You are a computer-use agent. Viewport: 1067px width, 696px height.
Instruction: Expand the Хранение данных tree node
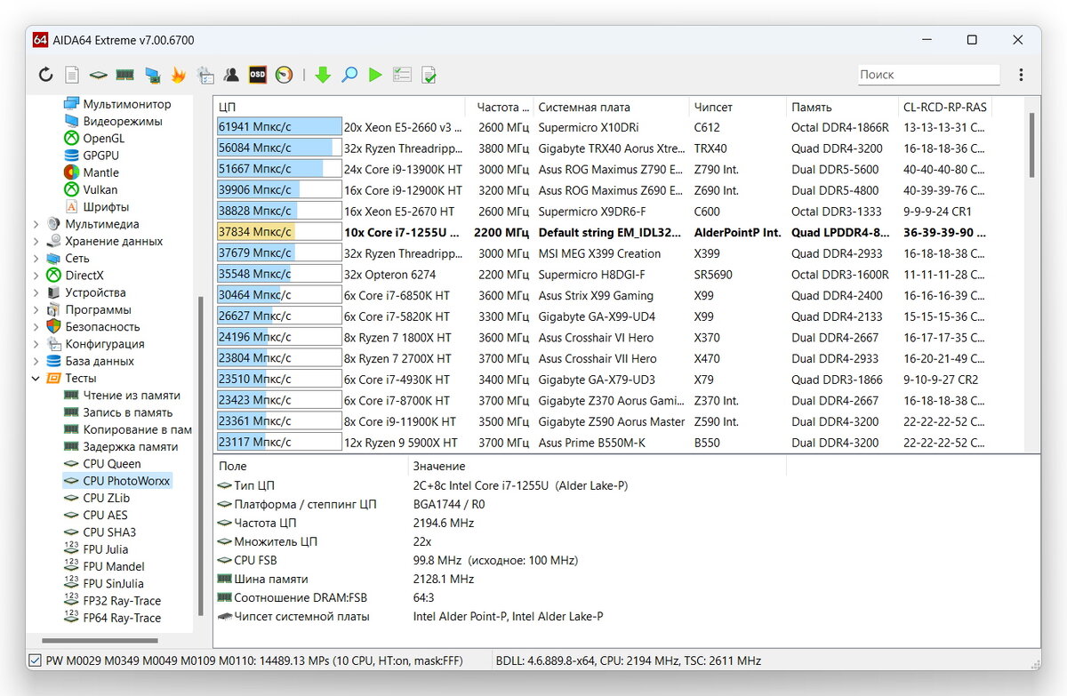point(36,241)
